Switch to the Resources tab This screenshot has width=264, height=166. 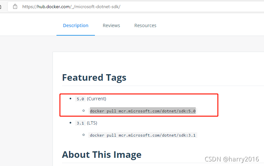tap(145, 25)
